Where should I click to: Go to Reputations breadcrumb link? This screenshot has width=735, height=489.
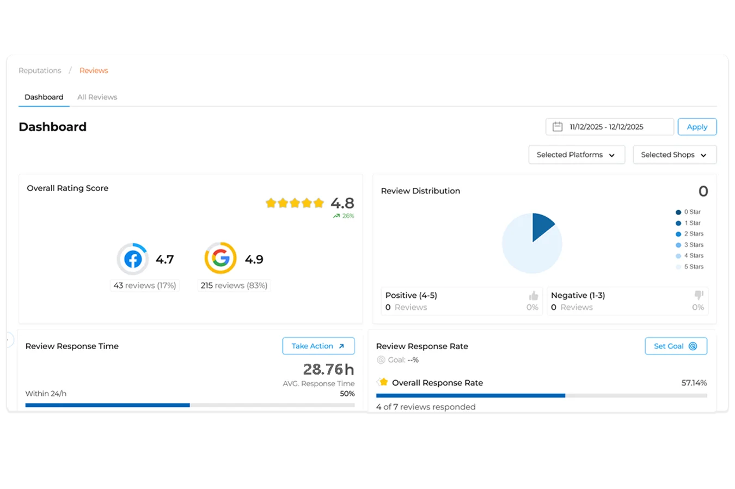tap(40, 70)
